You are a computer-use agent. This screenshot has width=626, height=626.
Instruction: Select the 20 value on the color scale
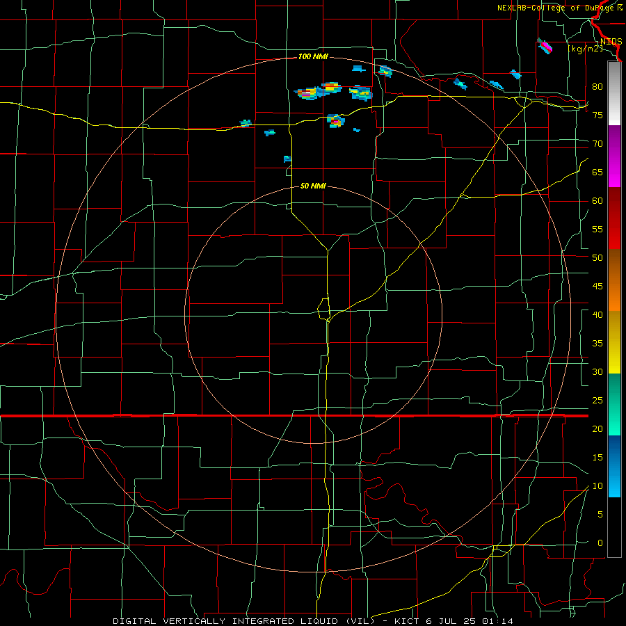click(x=597, y=429)
